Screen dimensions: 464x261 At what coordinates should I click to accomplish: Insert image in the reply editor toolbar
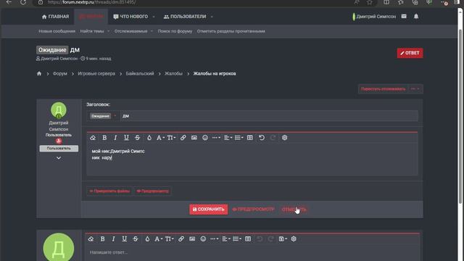192,239
